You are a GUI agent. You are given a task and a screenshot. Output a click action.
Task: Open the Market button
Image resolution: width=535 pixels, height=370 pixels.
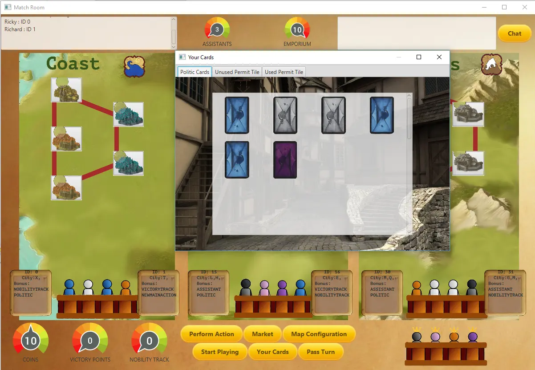[x=263, y=334]
